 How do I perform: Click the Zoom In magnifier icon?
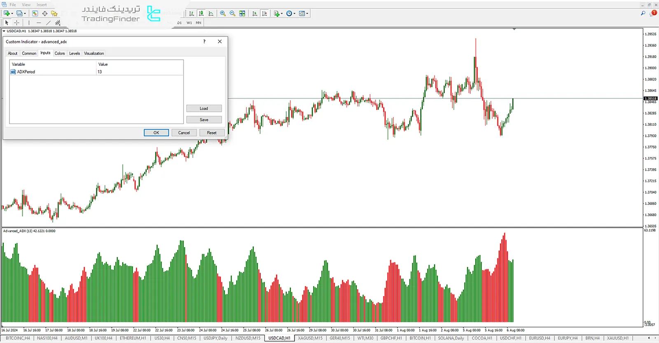[x=223, y=14]
